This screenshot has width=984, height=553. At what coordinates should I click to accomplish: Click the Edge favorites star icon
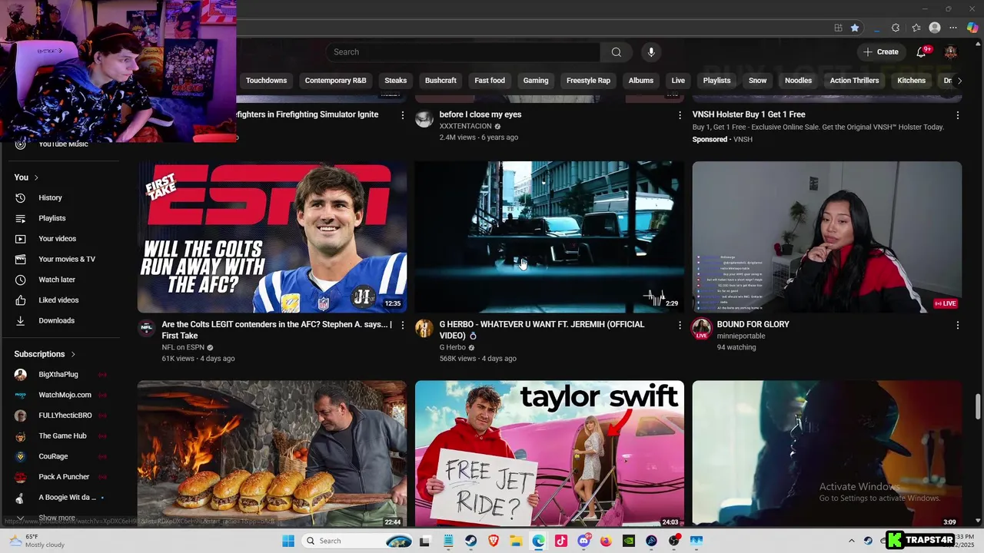855,28
